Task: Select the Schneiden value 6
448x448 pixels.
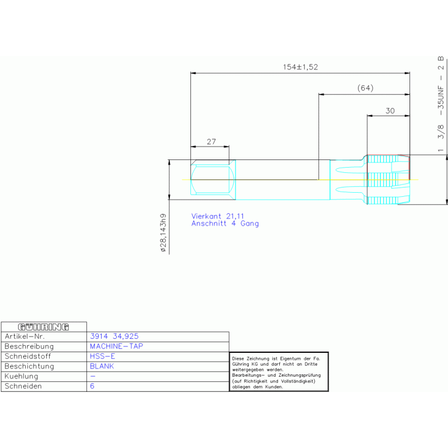Action: click(x=92, y=386)
